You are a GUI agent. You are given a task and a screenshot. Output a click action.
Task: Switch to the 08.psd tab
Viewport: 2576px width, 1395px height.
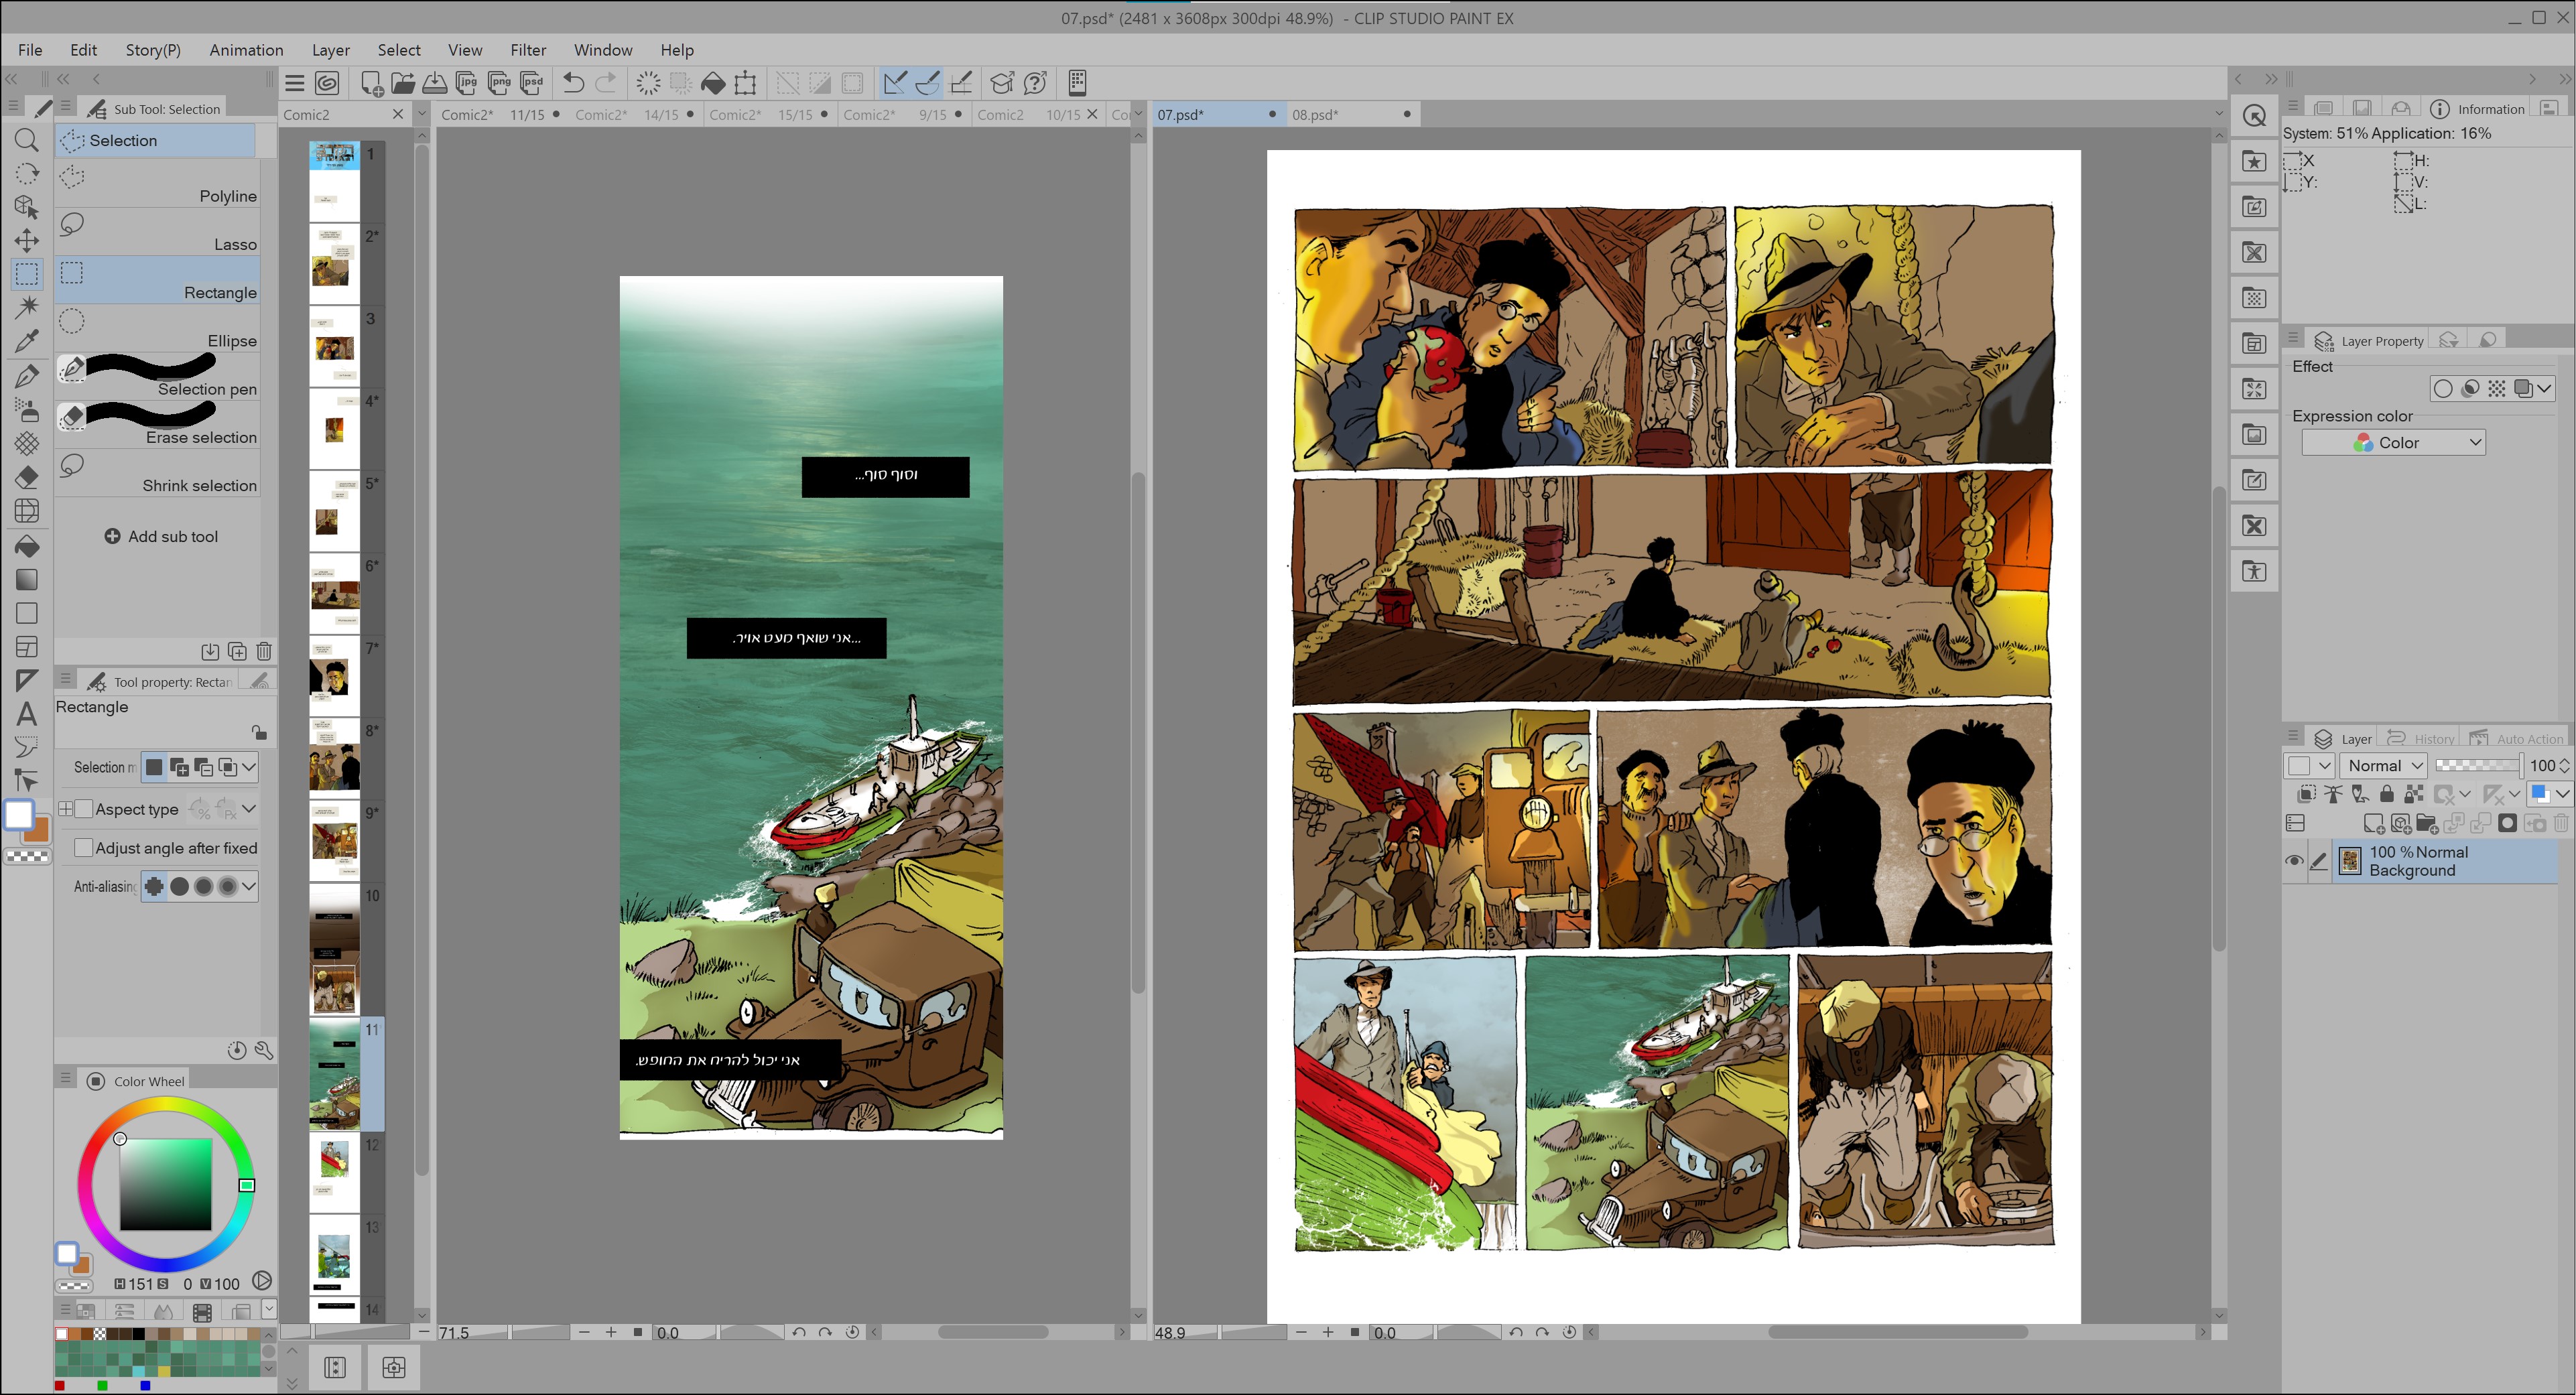(x=1314, y=115)
